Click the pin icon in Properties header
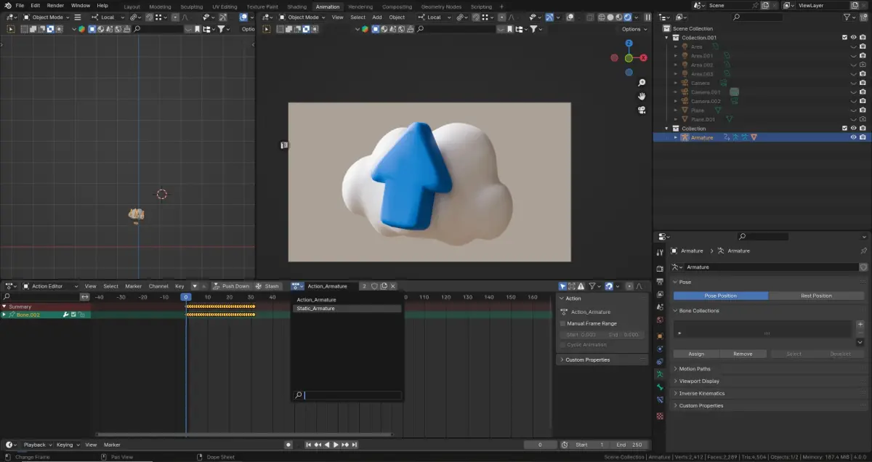872x462 pixels. (863, 251)
